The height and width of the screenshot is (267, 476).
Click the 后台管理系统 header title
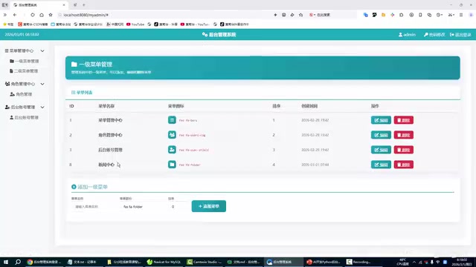pos(219,35)
